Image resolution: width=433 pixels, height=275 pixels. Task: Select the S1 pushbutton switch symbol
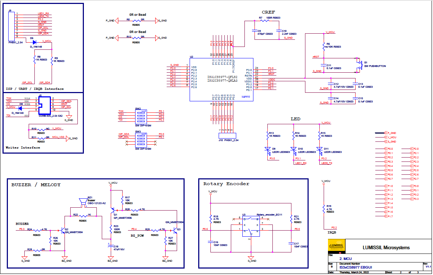click(x=359, y=64)
